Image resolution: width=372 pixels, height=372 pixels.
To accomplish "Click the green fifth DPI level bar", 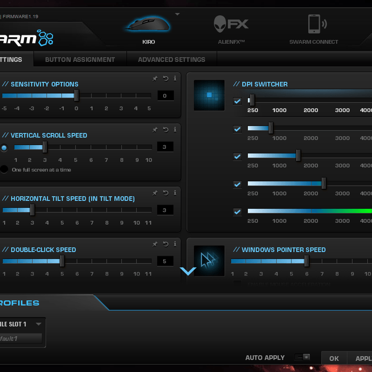I will (310, 211).
